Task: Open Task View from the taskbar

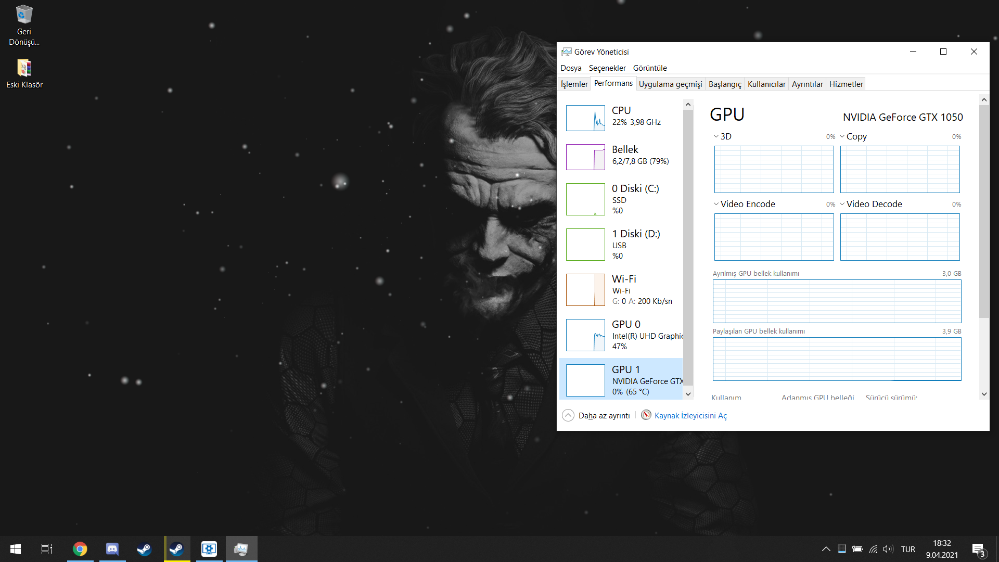Action: (47, 549)
